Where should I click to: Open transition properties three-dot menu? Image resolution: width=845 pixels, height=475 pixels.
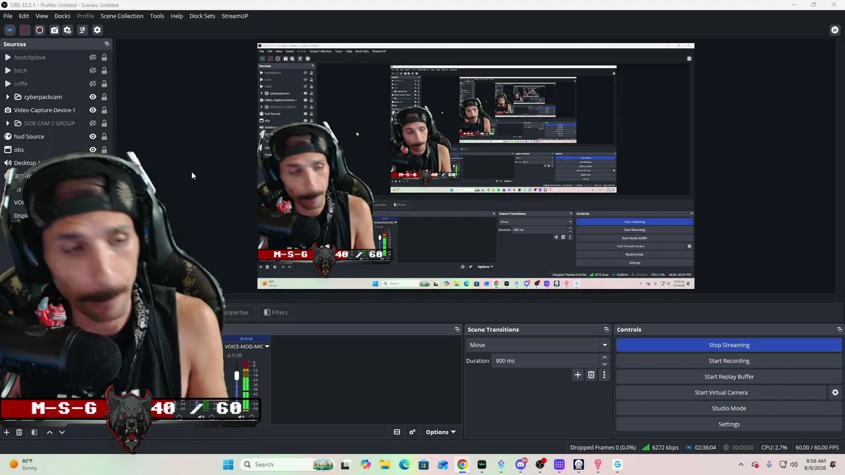pyautogui.click(x=604, y=375)
